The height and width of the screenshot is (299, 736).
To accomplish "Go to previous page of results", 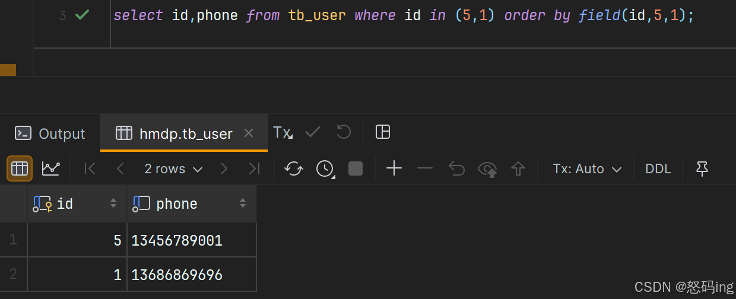I will [120, 169].
